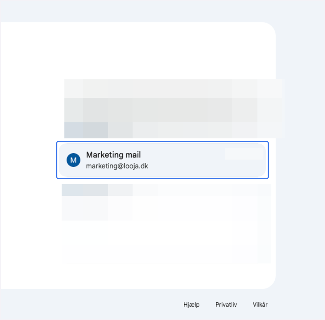
Task: Click the blue M avatar icon
Action: coord(73,160)
